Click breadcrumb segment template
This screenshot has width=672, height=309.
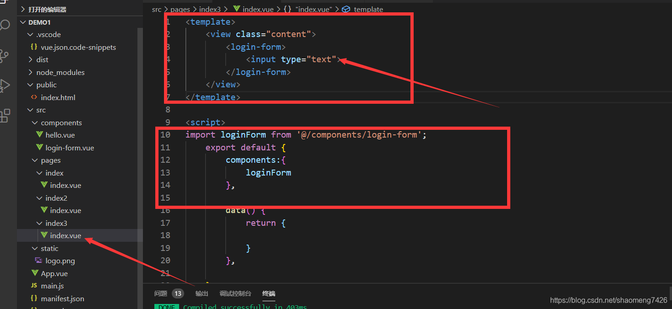[x=368, y=9]
